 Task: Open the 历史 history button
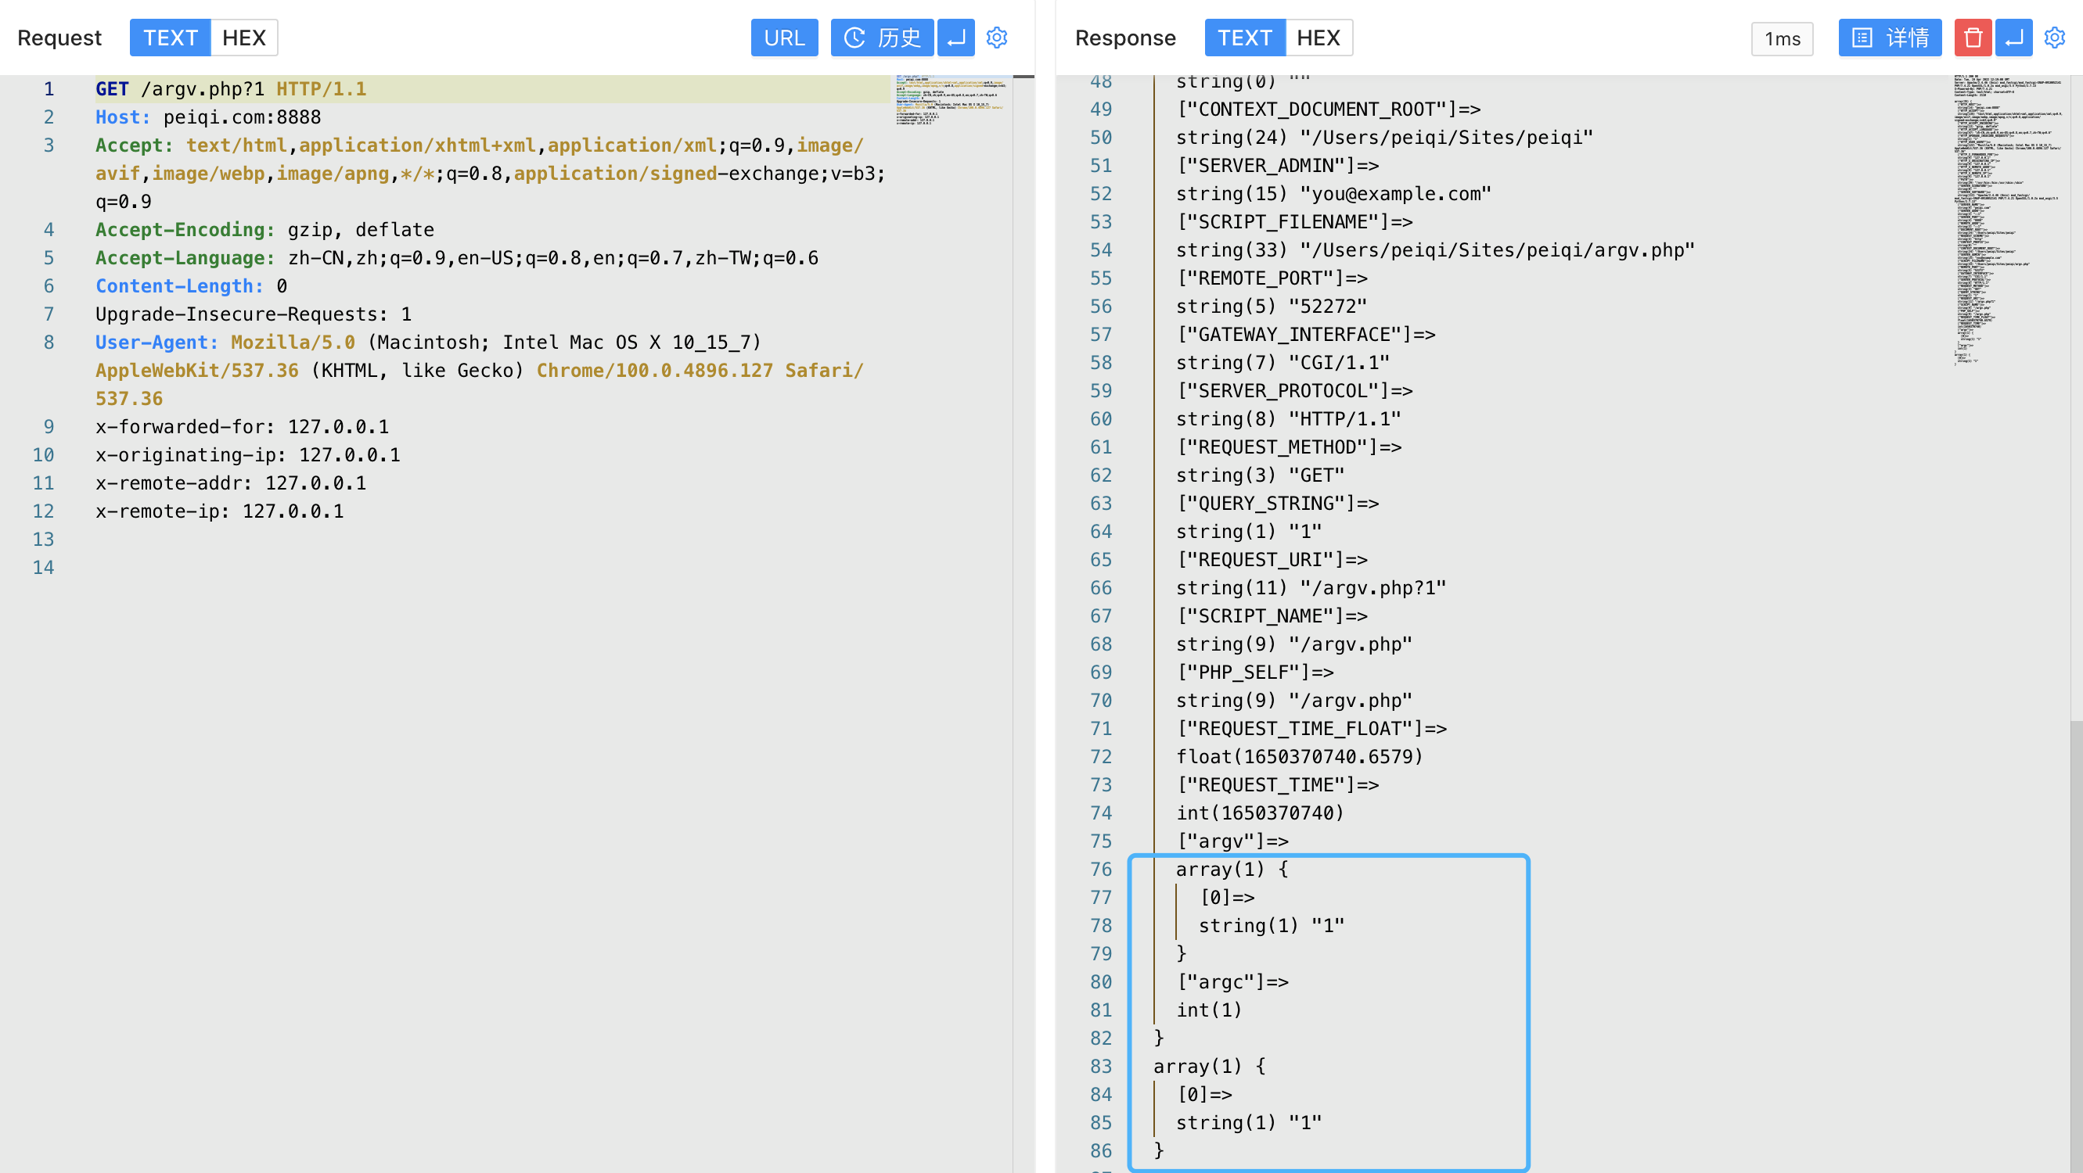point(882,38)
